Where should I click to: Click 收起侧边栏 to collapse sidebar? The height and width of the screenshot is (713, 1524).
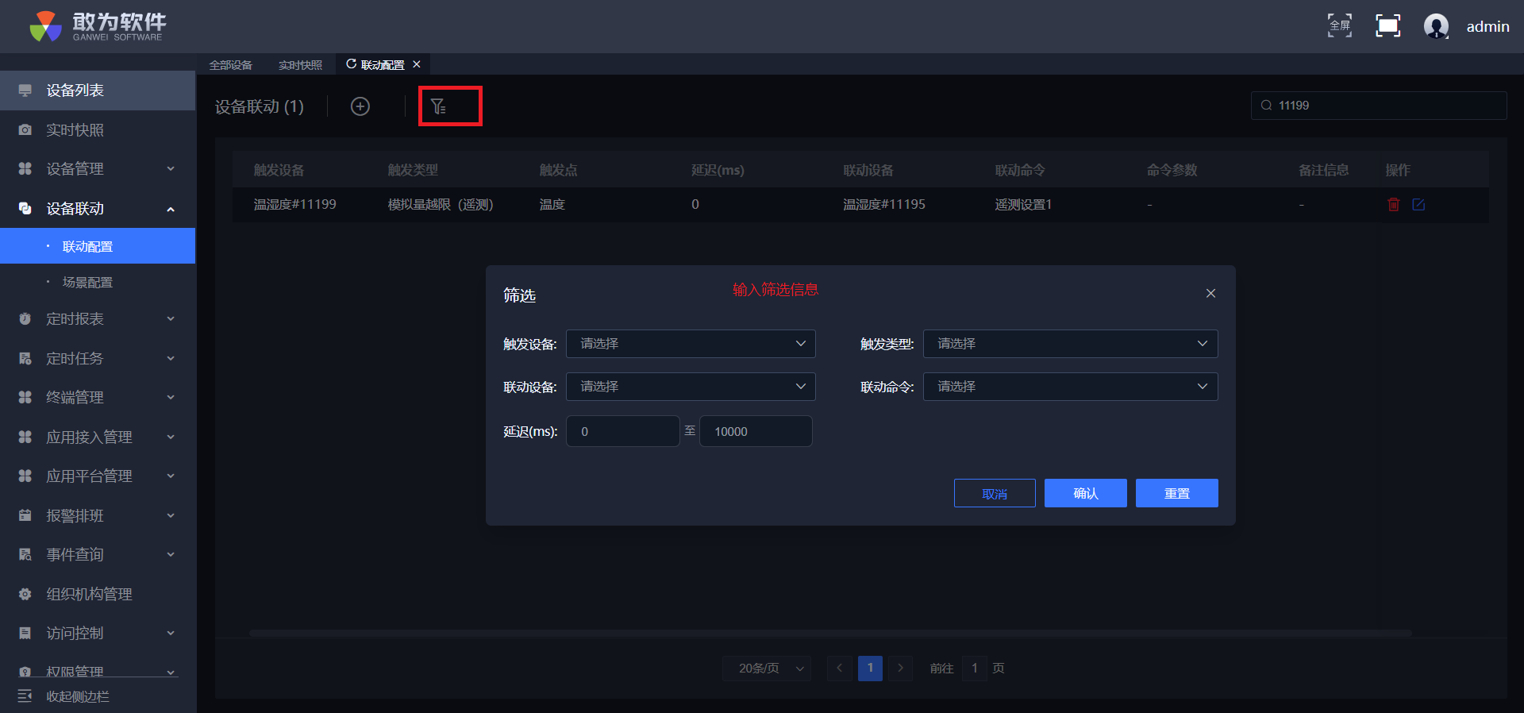click(78, 696)
